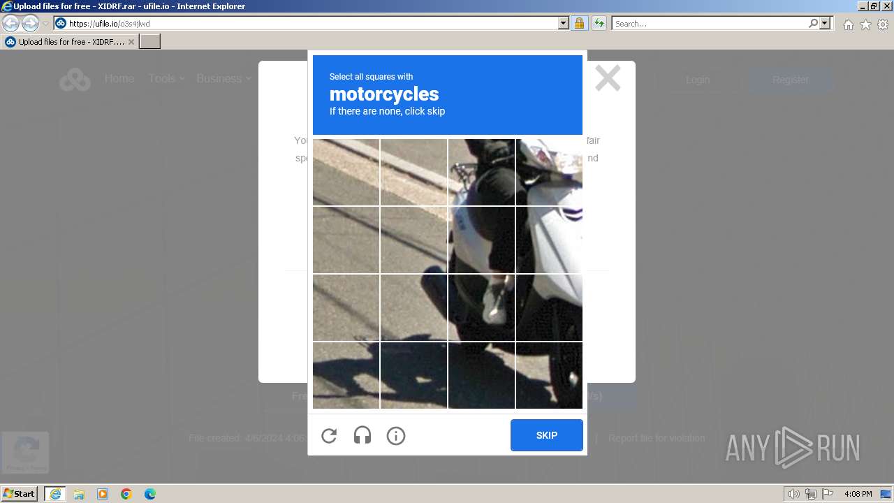The height and width of the screenshot is (503, 894).
Task: Open the Home menu link
Action: tap(119, 79)
